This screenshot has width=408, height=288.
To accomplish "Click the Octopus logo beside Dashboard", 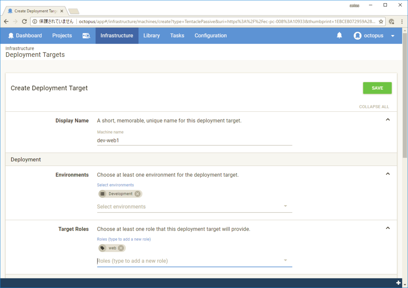I will pyautogui.click(x=11, y=35).
